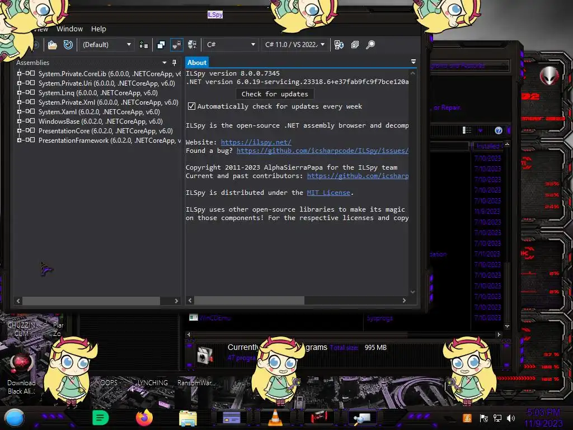Click the Open assembly folder icon
The width and height of the screenshot is (573, 430).
[53, 45]
